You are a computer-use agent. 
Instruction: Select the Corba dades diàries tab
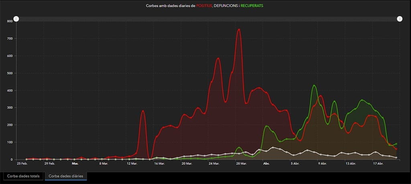(66, 176)
